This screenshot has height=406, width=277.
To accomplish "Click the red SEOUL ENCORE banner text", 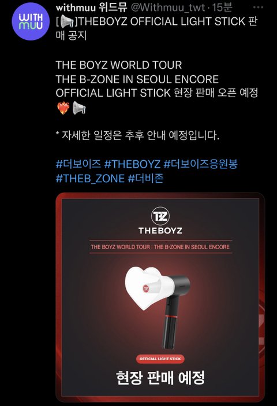I will 160,247.
